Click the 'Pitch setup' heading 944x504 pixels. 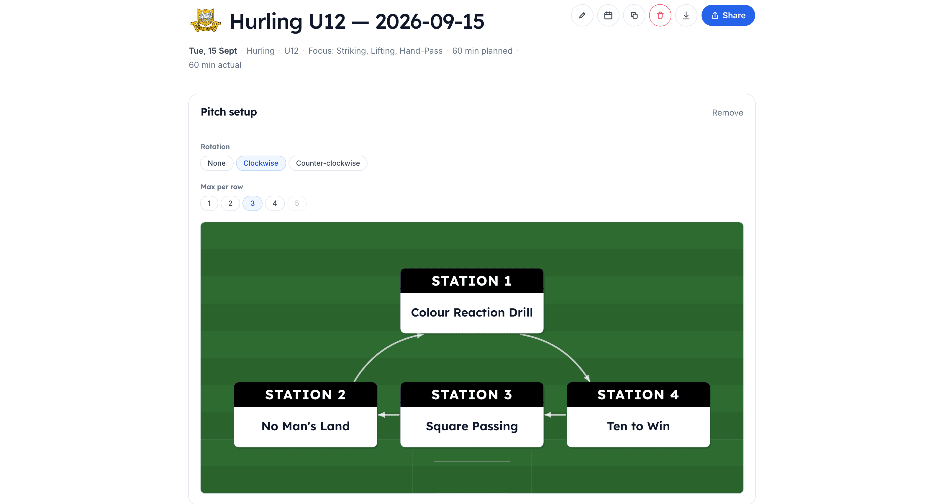229,112
